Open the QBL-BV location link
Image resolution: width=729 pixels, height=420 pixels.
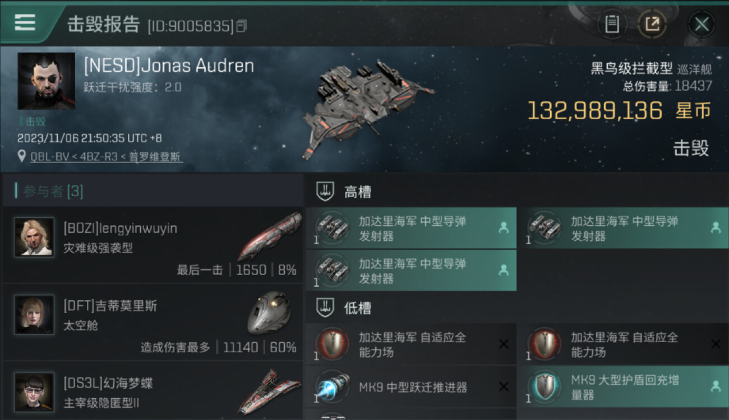point(107,157)
